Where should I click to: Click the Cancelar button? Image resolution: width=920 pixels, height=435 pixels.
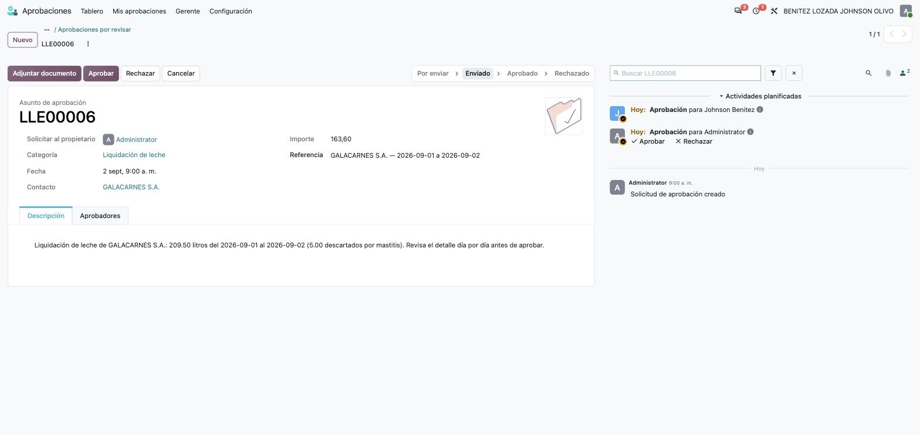181,73
